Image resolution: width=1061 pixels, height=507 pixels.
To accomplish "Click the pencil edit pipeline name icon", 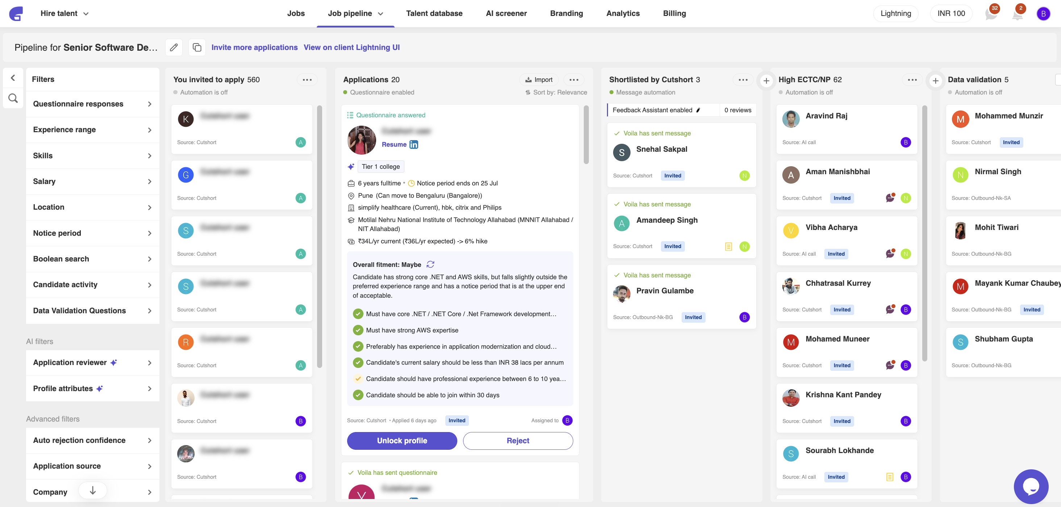I will pyautogui.click(x=174, y=47).
